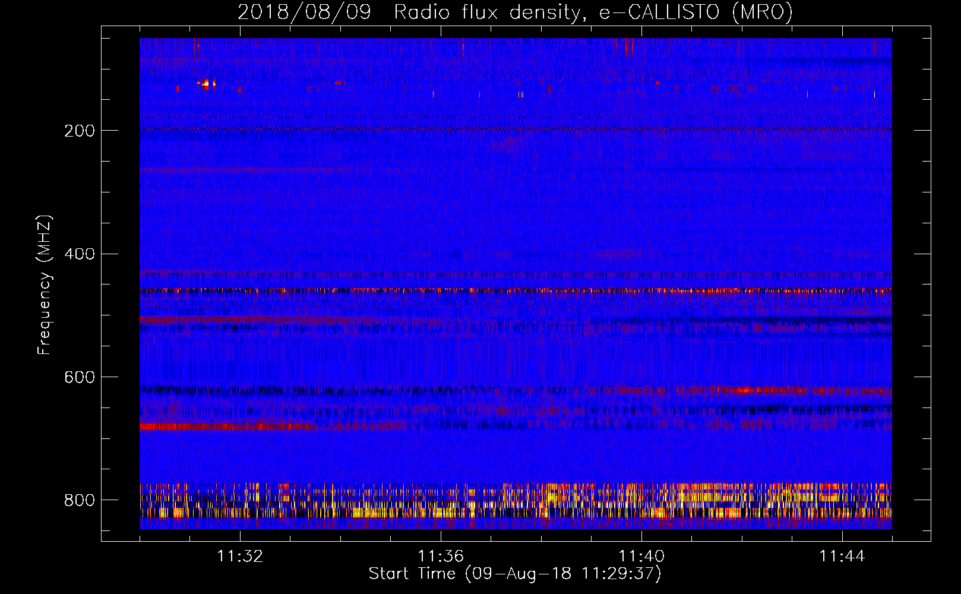Viewport: 961px width, 594px height.
Task: Click the plot title 'Radio flux density, e-CALLISTO (MRO)'
Action: tap(593, 12)
